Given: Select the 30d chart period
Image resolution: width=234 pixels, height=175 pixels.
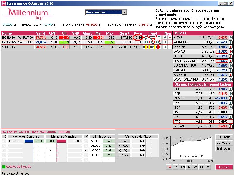Looking at the screenshot, I should [182, 167].
